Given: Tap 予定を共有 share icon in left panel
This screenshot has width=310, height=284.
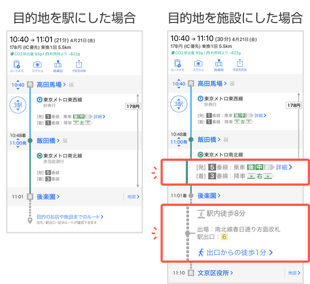Looking at the screenshot, I should click(x=79, y=66).
